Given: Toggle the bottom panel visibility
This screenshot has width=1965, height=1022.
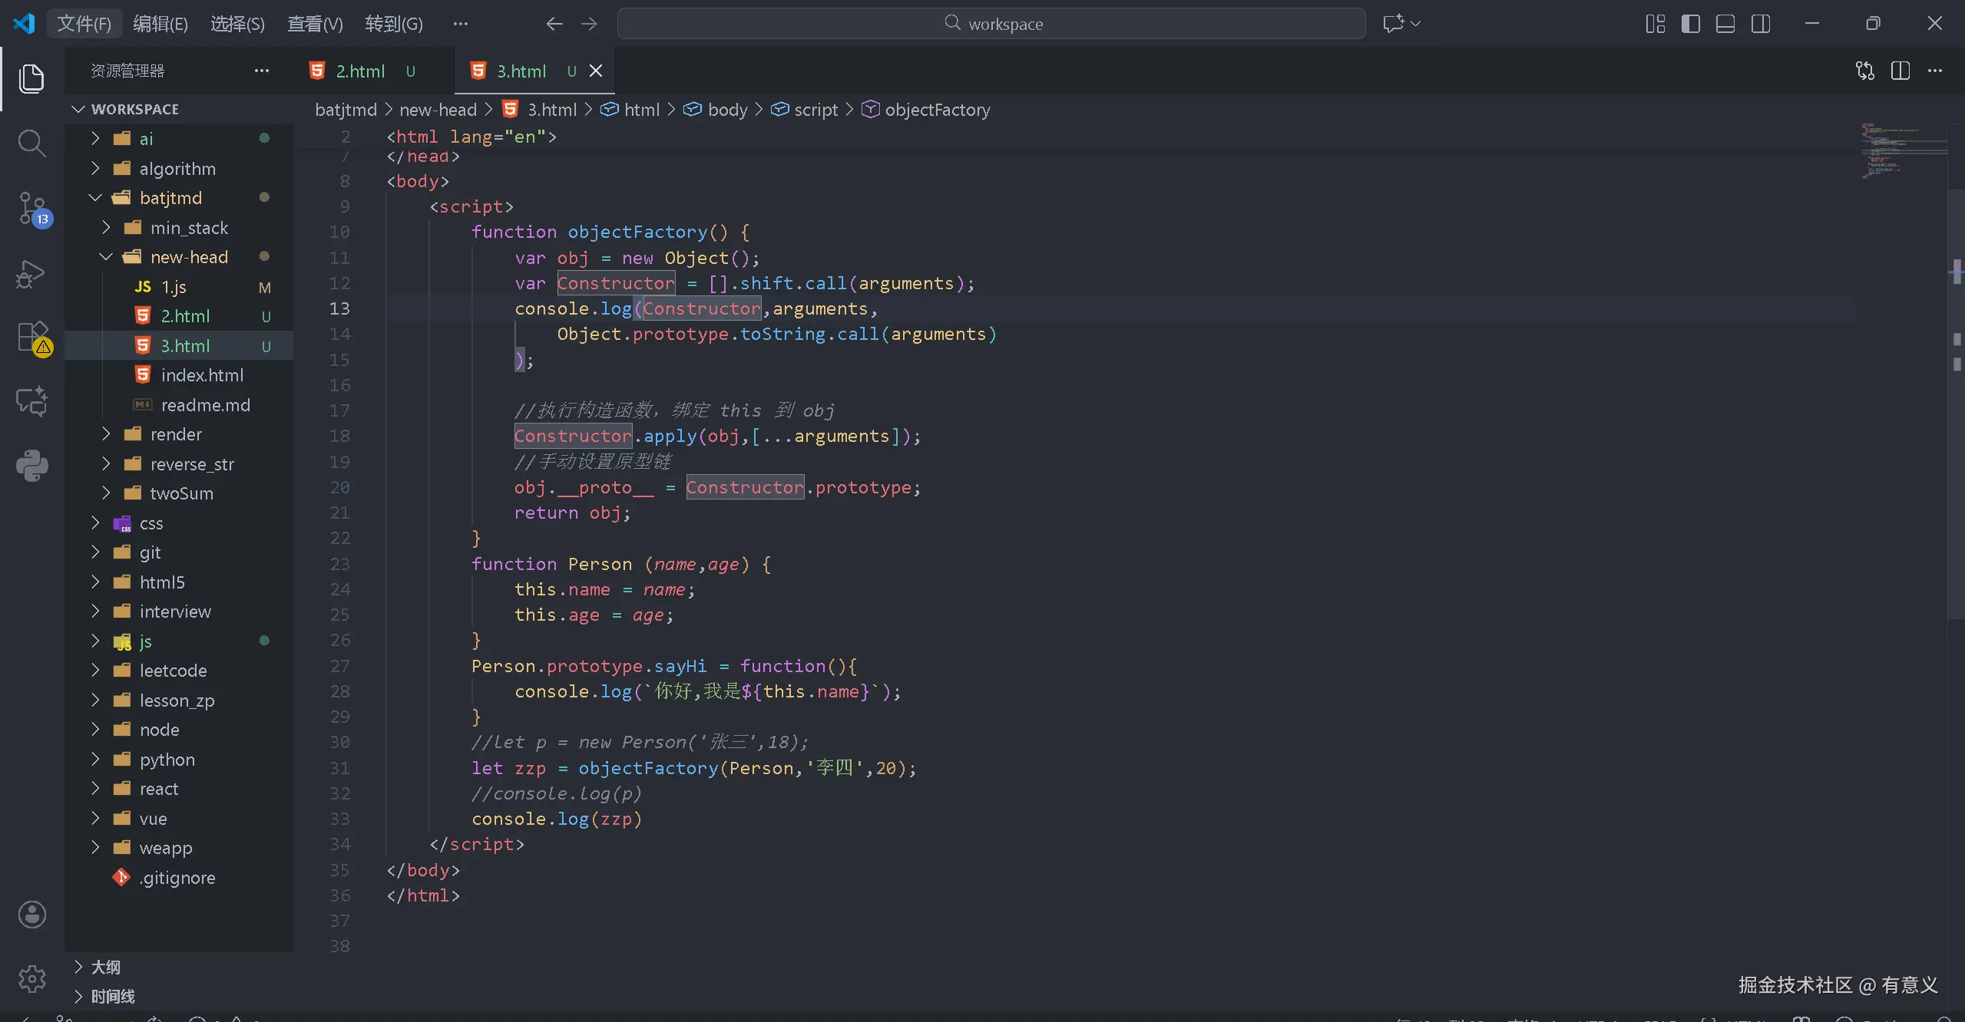Looking at the screenshot, I should pyautogui.click(x=1725, y=24).
